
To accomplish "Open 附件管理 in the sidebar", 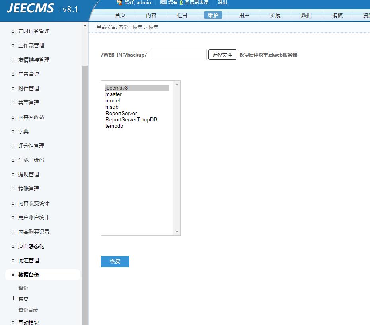I will (x=29, y=88).
